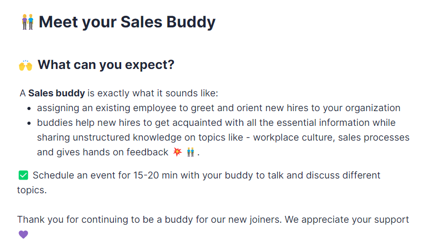Click the collision spark emoji after feedback
This screenshot has width=429, height=248.
(x=177, y=152)
